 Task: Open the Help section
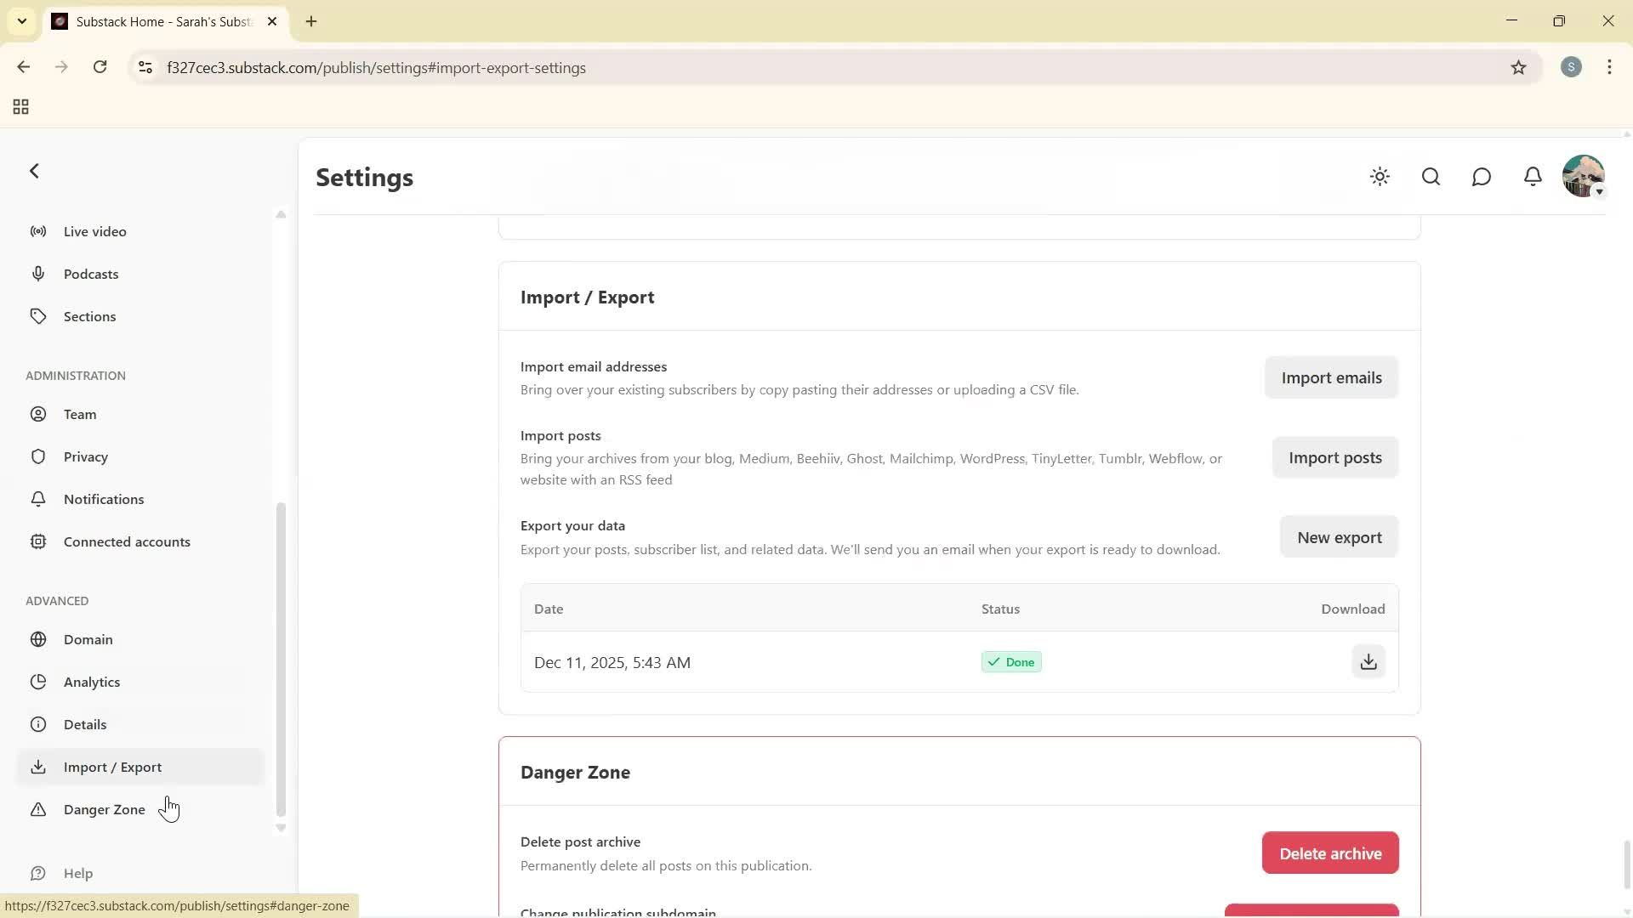77,873
